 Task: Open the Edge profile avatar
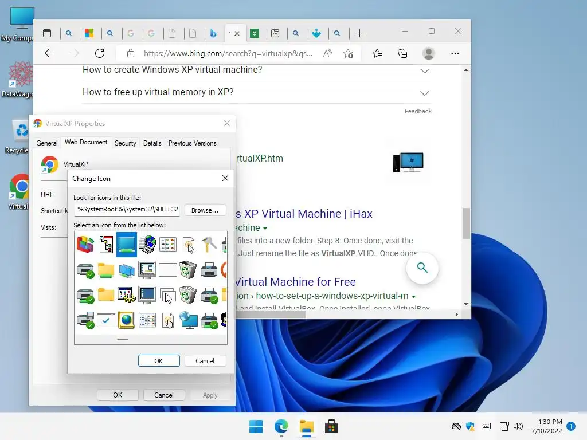click(428, 53)
